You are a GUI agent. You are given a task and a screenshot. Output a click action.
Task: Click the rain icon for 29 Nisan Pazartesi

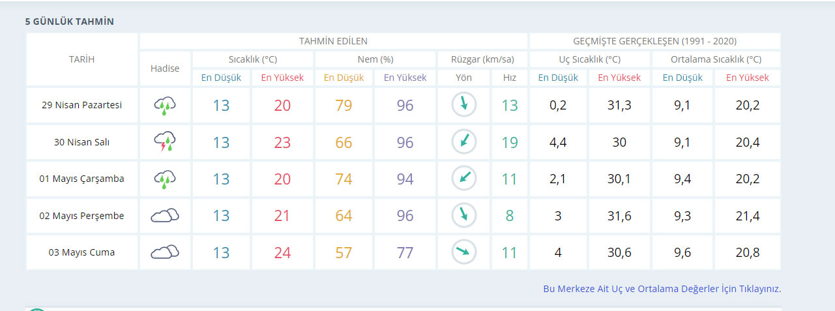[165, 105]
